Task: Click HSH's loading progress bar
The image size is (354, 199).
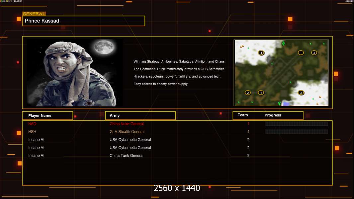Action: click(x=297, y=132)
